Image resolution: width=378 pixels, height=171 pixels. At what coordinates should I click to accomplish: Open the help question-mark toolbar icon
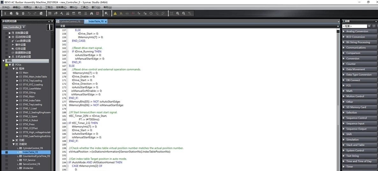[41, 13]
